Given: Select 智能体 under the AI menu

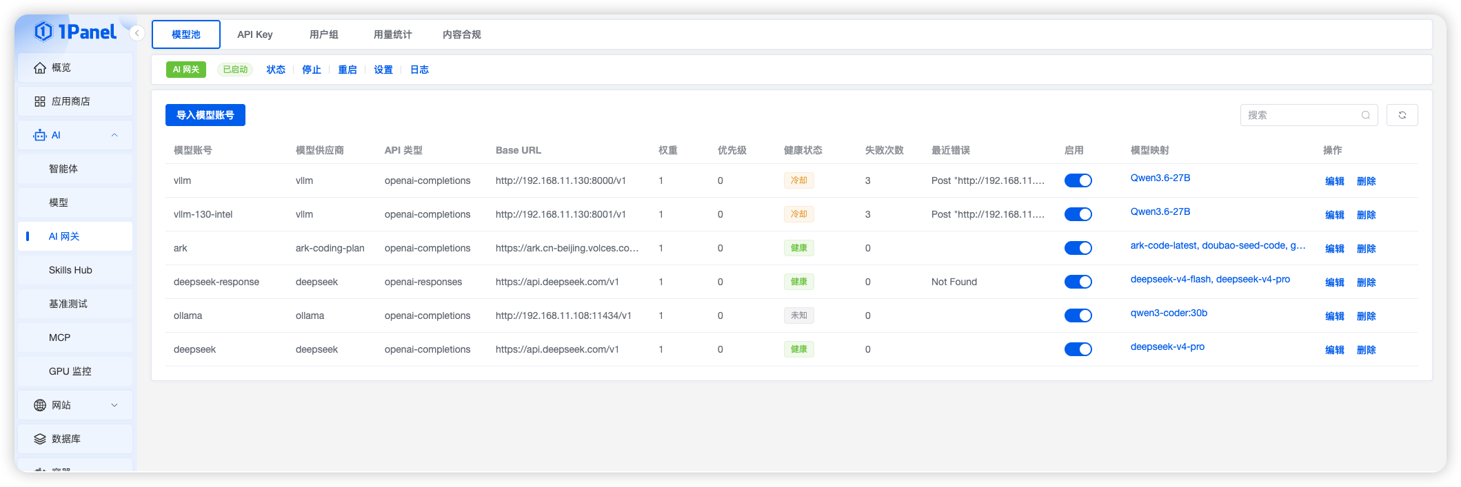Looking at the screenshot, I should [x=75, y=169].
